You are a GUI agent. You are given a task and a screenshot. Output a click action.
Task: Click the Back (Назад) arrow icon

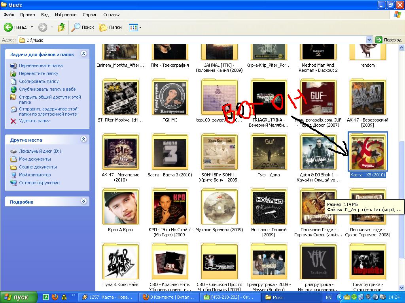coord(8,27)
